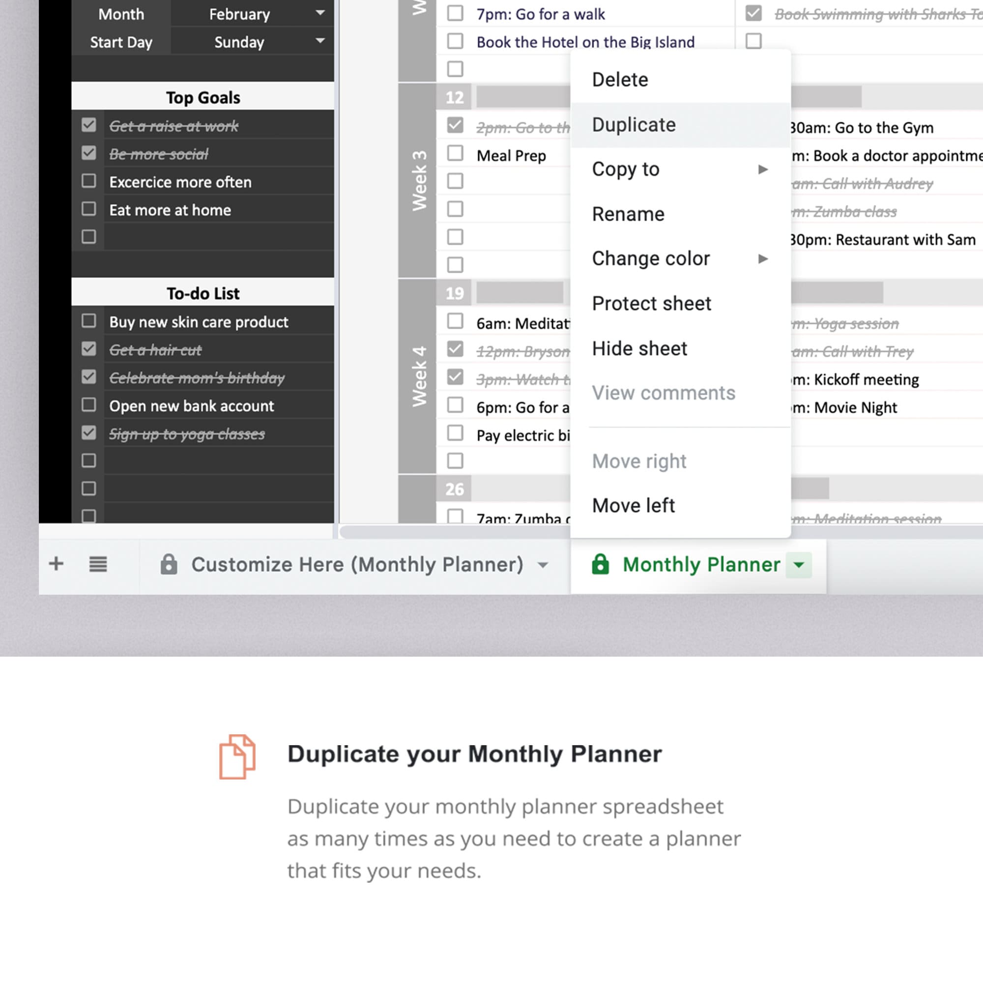Open the Start Day dropdown showing Sunday

319,42
